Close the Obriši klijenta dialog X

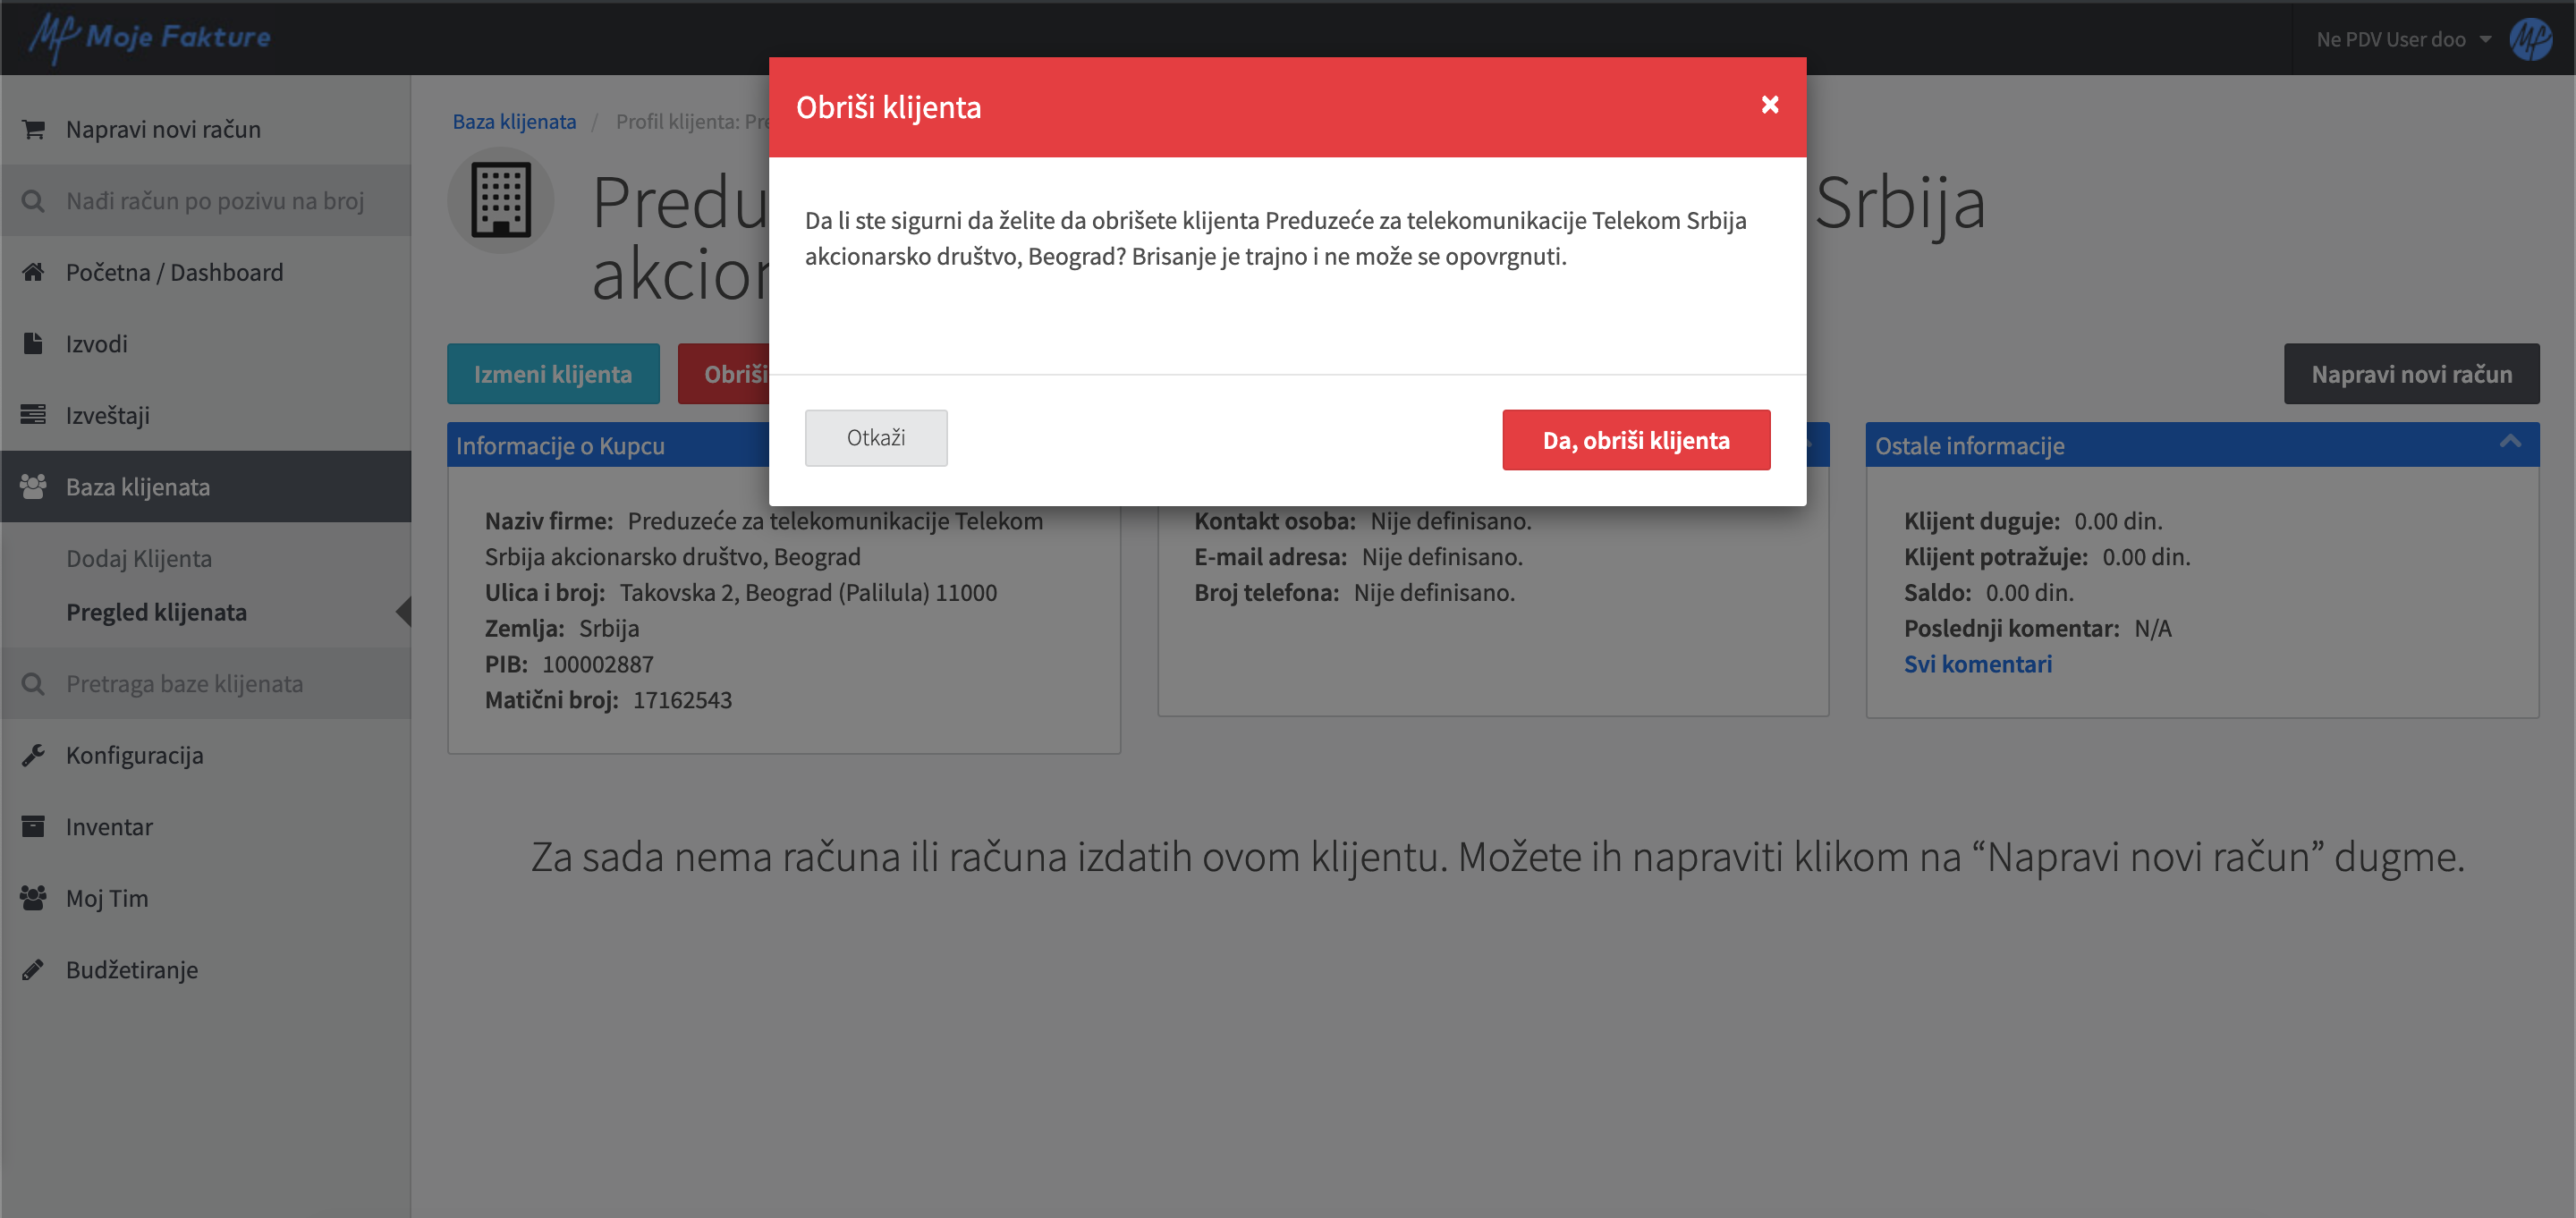[1770, 105]
